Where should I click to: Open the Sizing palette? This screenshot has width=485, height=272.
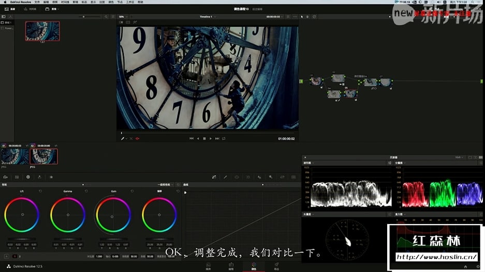[282, 177]
